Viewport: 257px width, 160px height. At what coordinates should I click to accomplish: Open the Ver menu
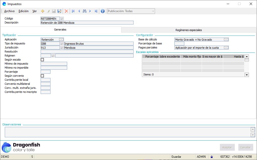(x=35, y=11)
